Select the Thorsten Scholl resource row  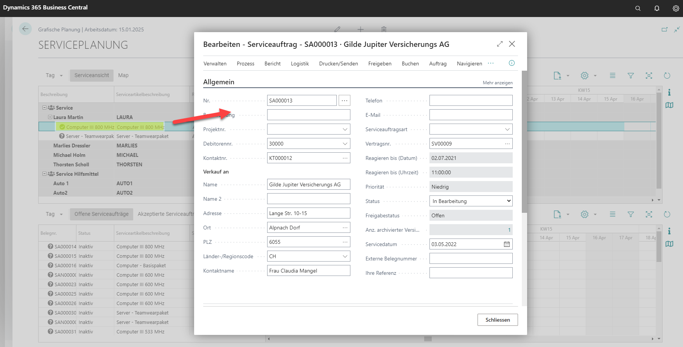click(116, 164)
